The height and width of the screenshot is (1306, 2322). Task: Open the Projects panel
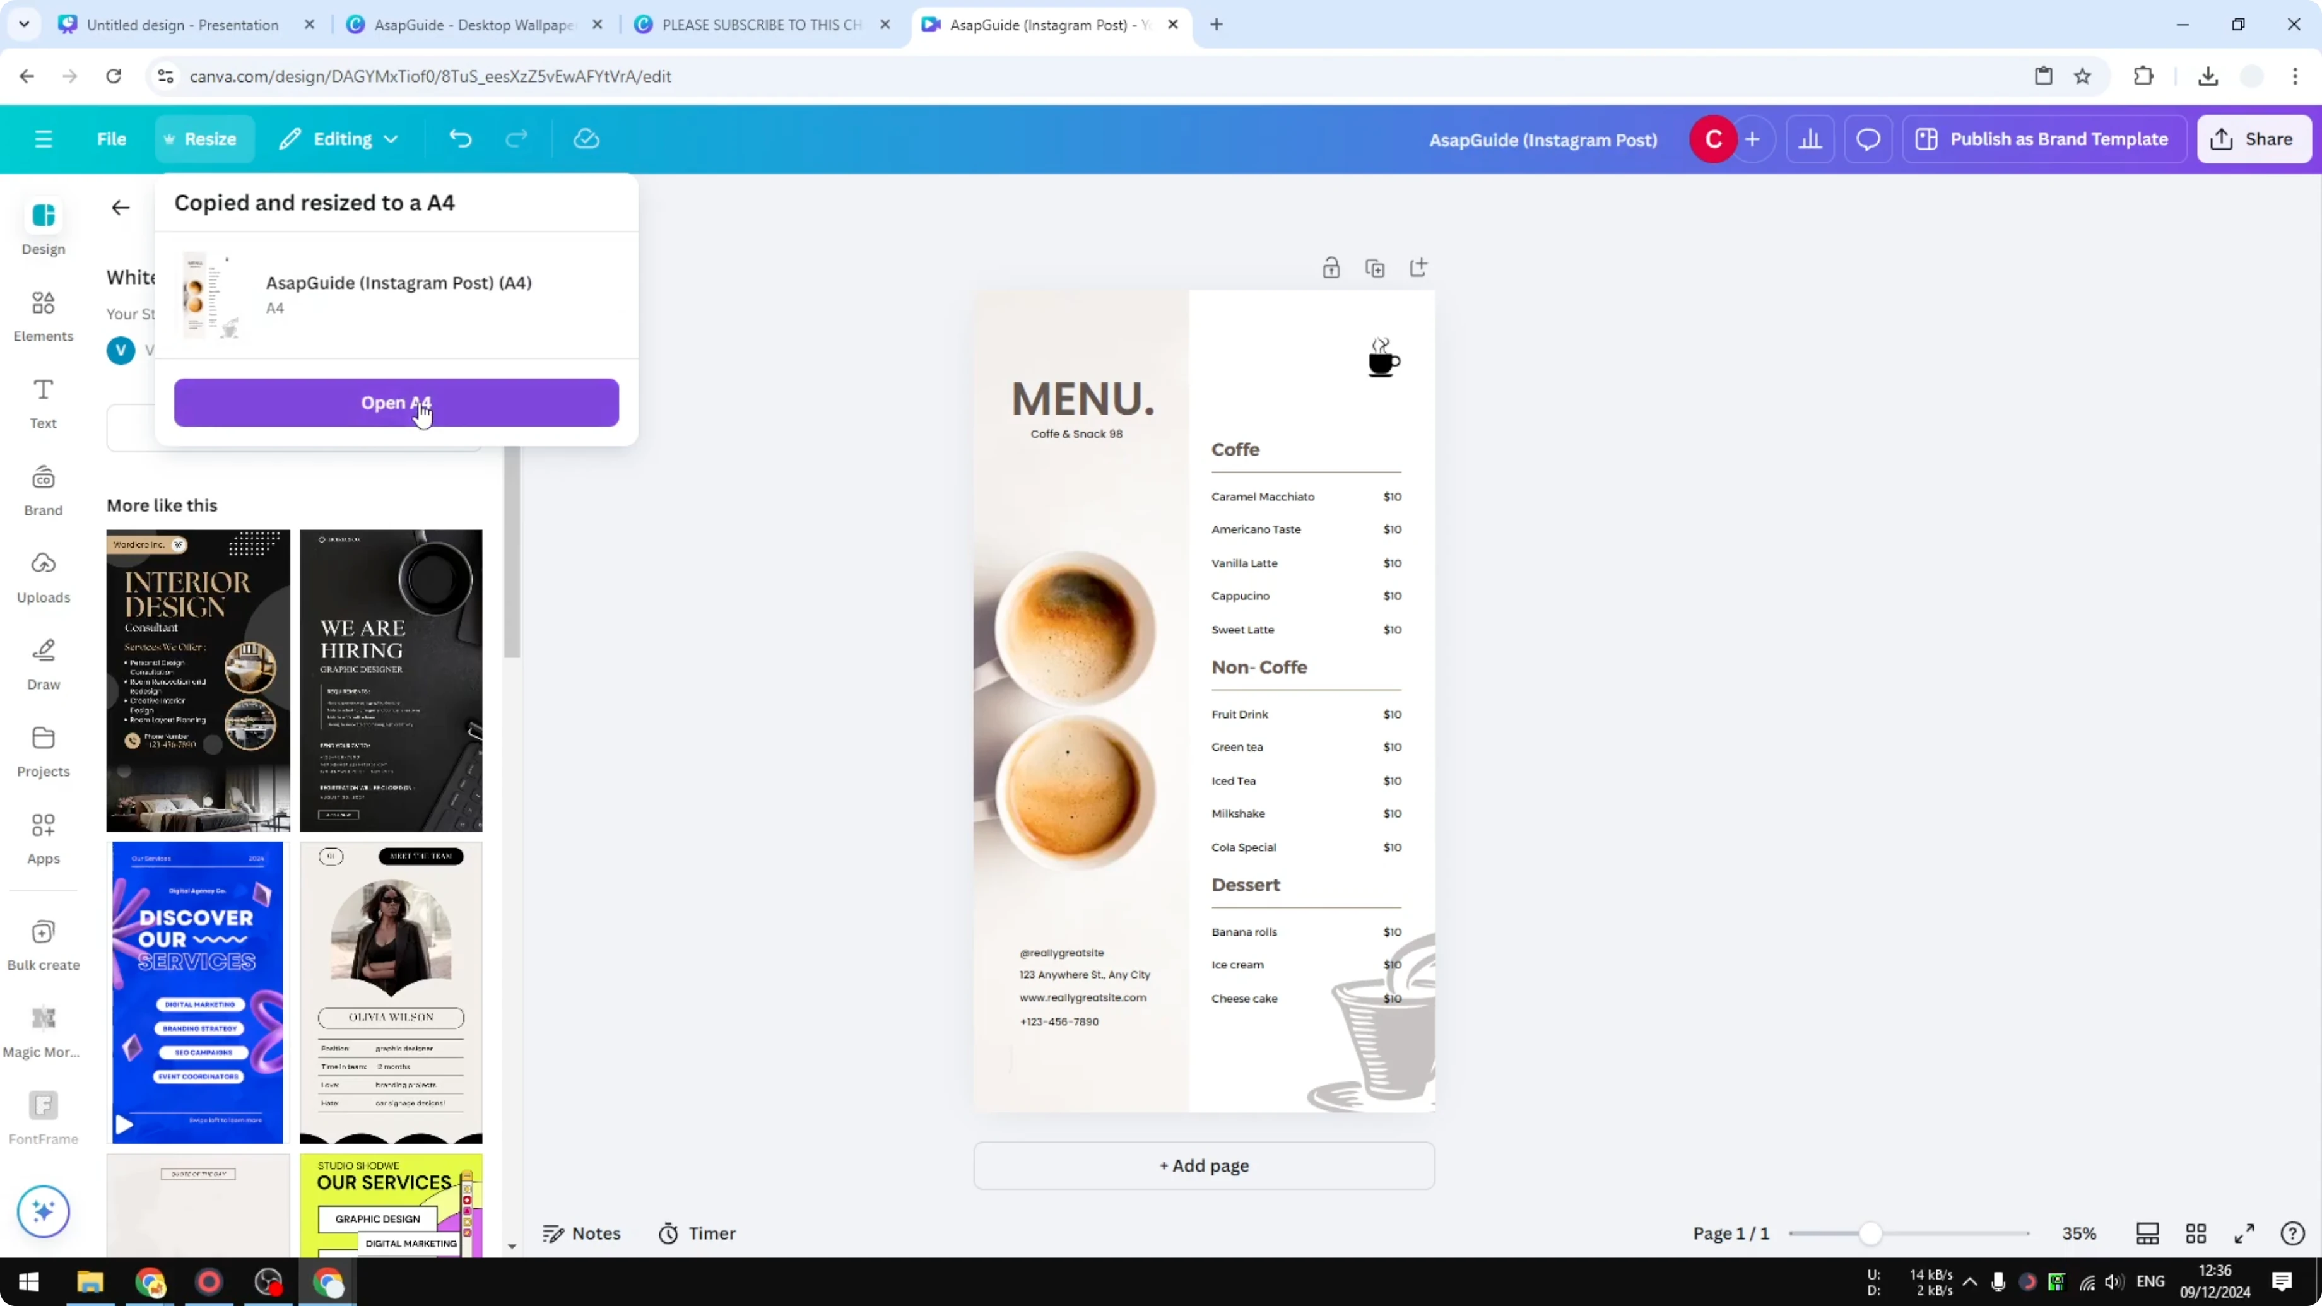44,751
